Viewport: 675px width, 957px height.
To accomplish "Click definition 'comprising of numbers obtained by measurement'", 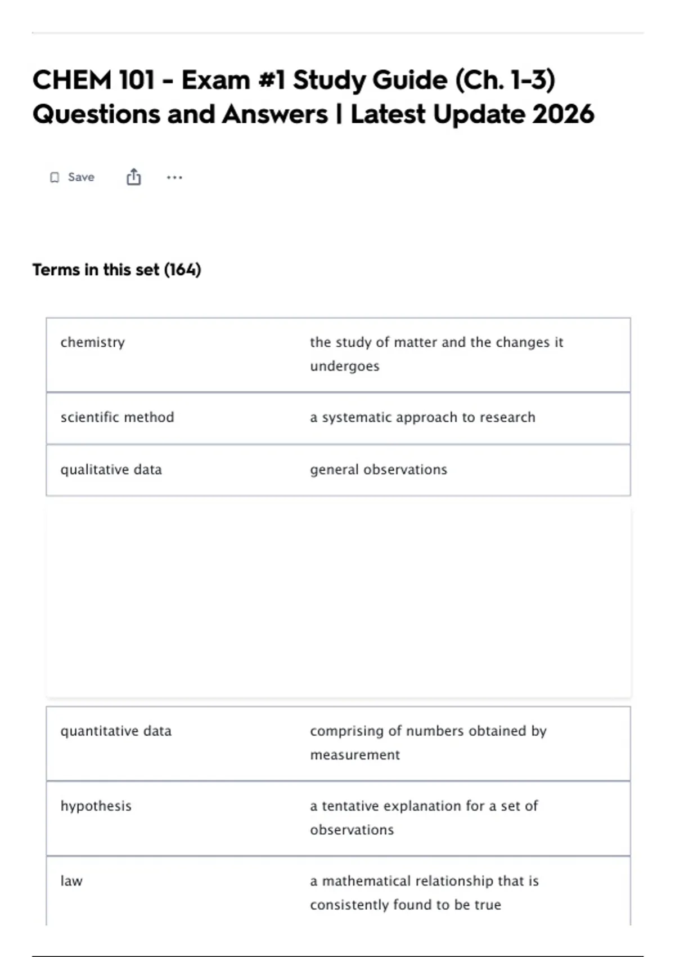I will coord(428,743).
